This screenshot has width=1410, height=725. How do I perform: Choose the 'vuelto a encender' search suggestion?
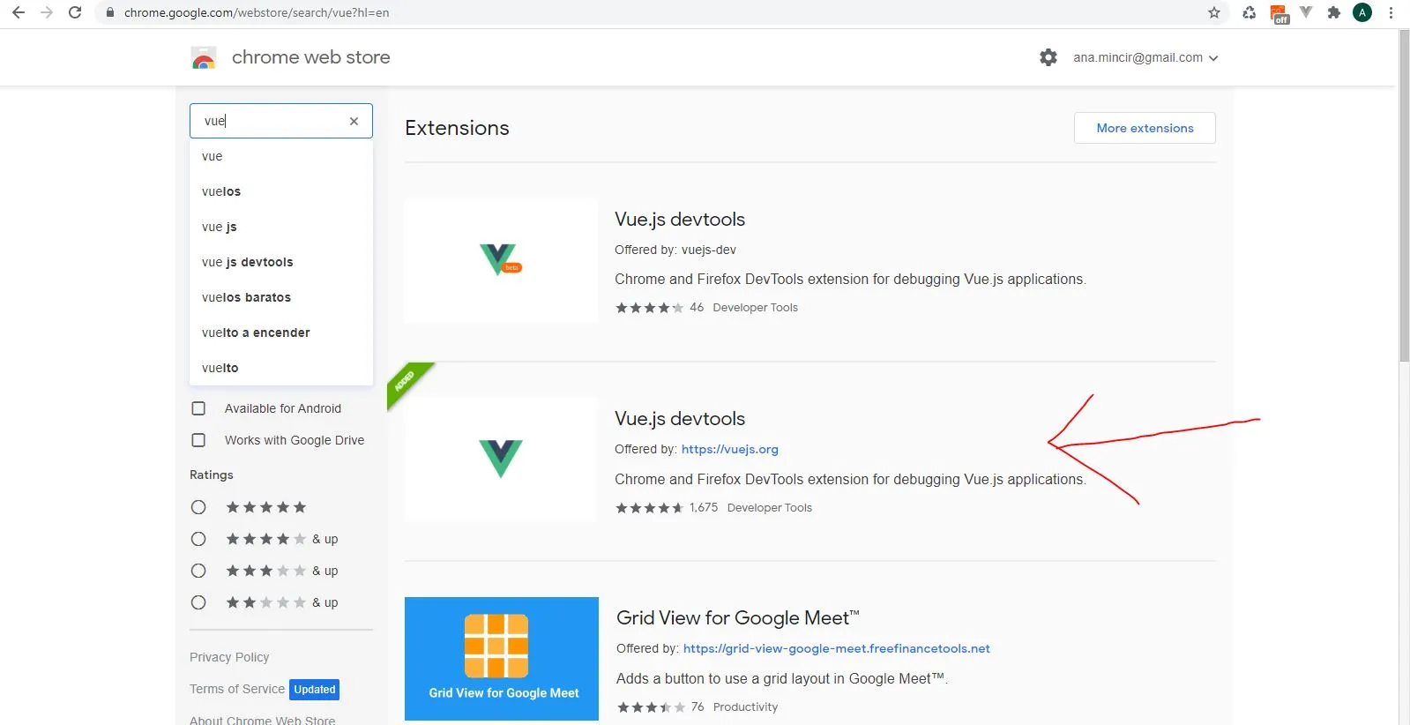tap(281, 333)
